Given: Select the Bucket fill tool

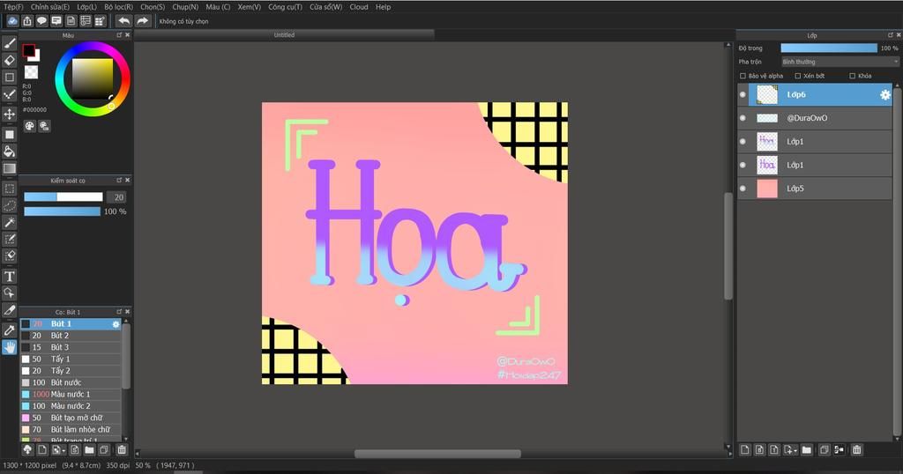Looking at the screenshot, I should point(9,152).
